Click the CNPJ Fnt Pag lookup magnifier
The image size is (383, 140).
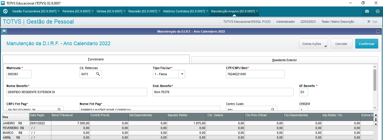pos(59,109)
